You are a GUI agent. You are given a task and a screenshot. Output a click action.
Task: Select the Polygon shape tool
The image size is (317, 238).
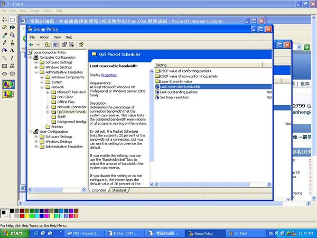(x=12, y=66)
